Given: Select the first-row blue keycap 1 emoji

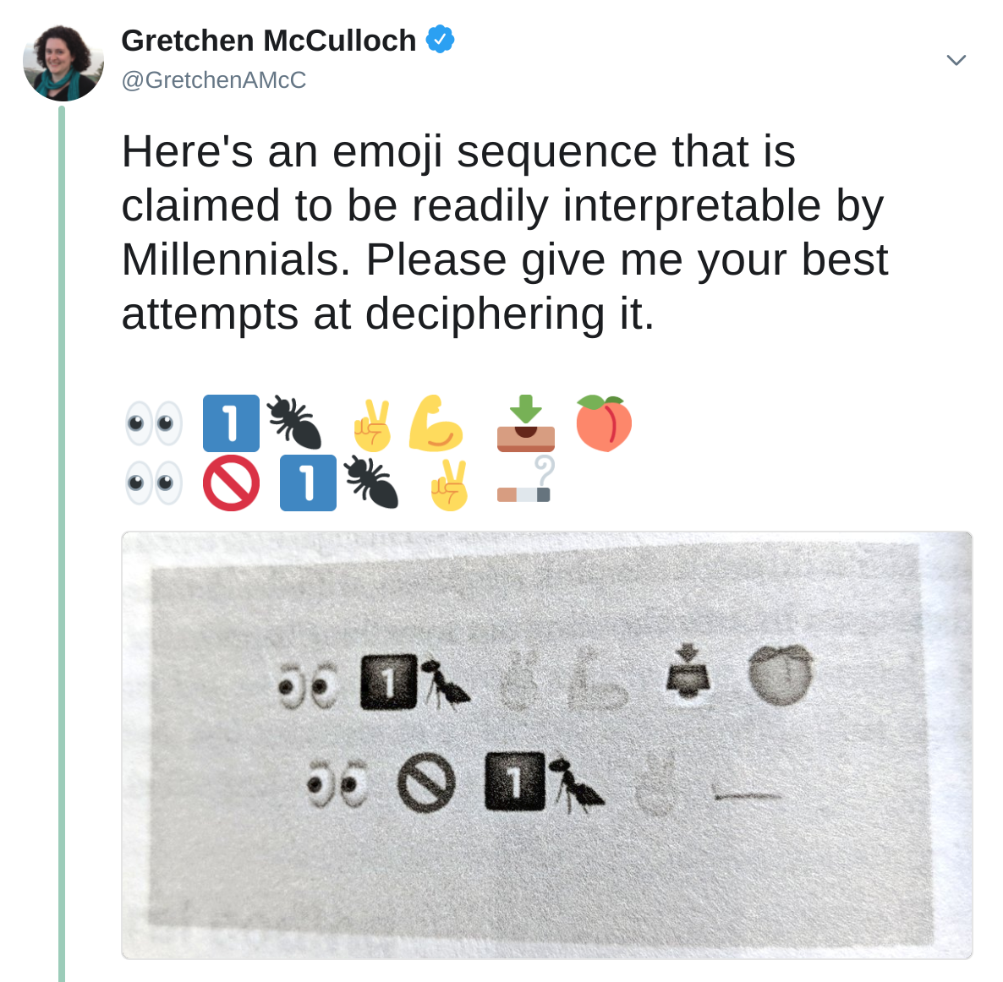Looking at the screenshot, I should pyautogui.click(x=231, y=423).
